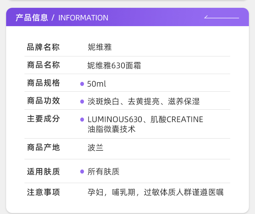
Task: Click the decorative arrow line in header
Action: pyautogui.click(x=221, y=17)
